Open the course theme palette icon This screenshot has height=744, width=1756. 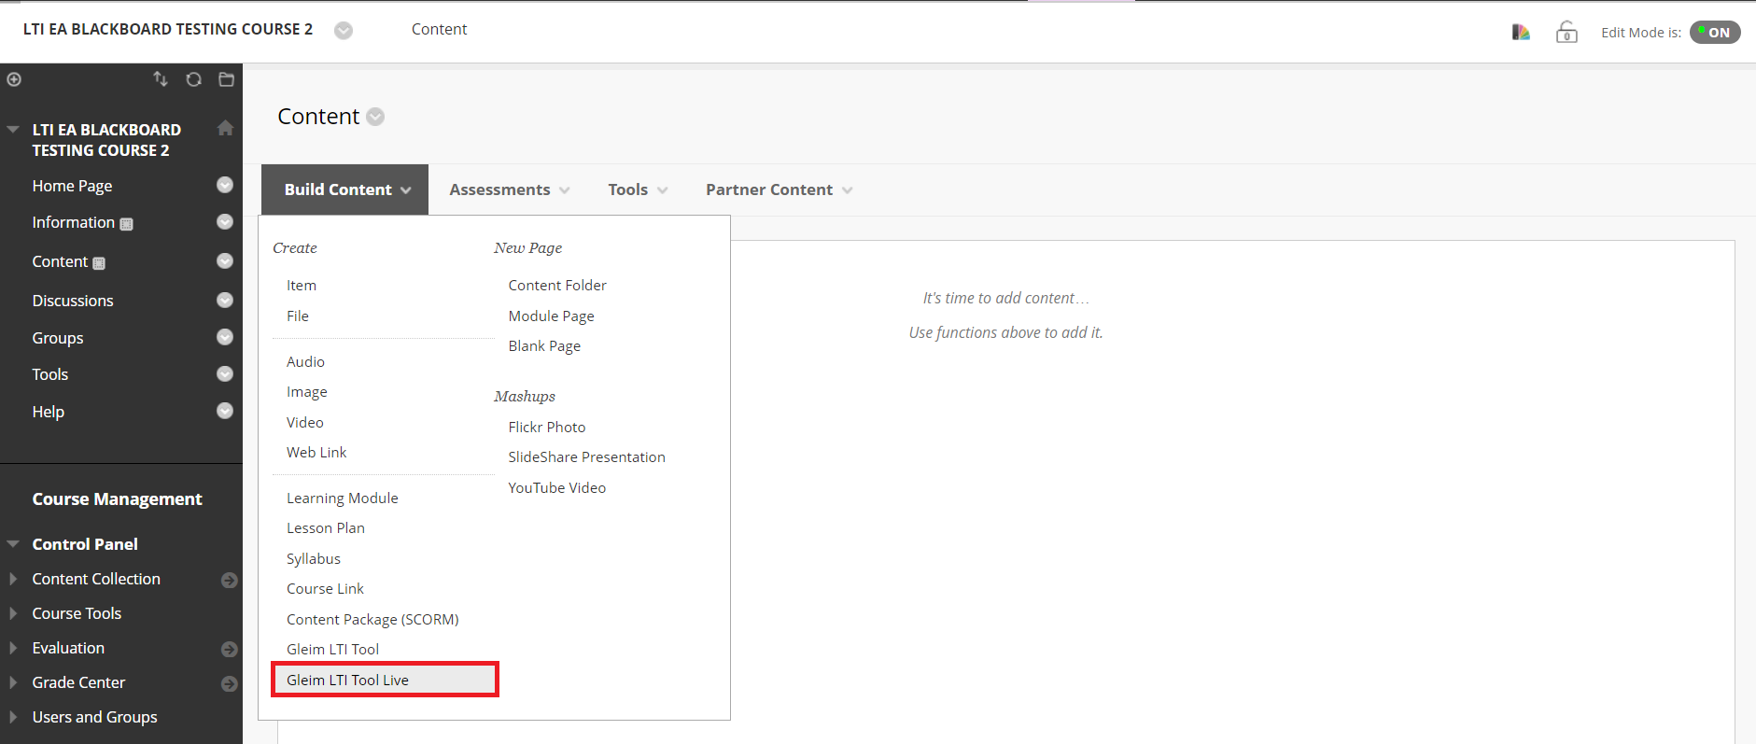[x=1521, y=33]
